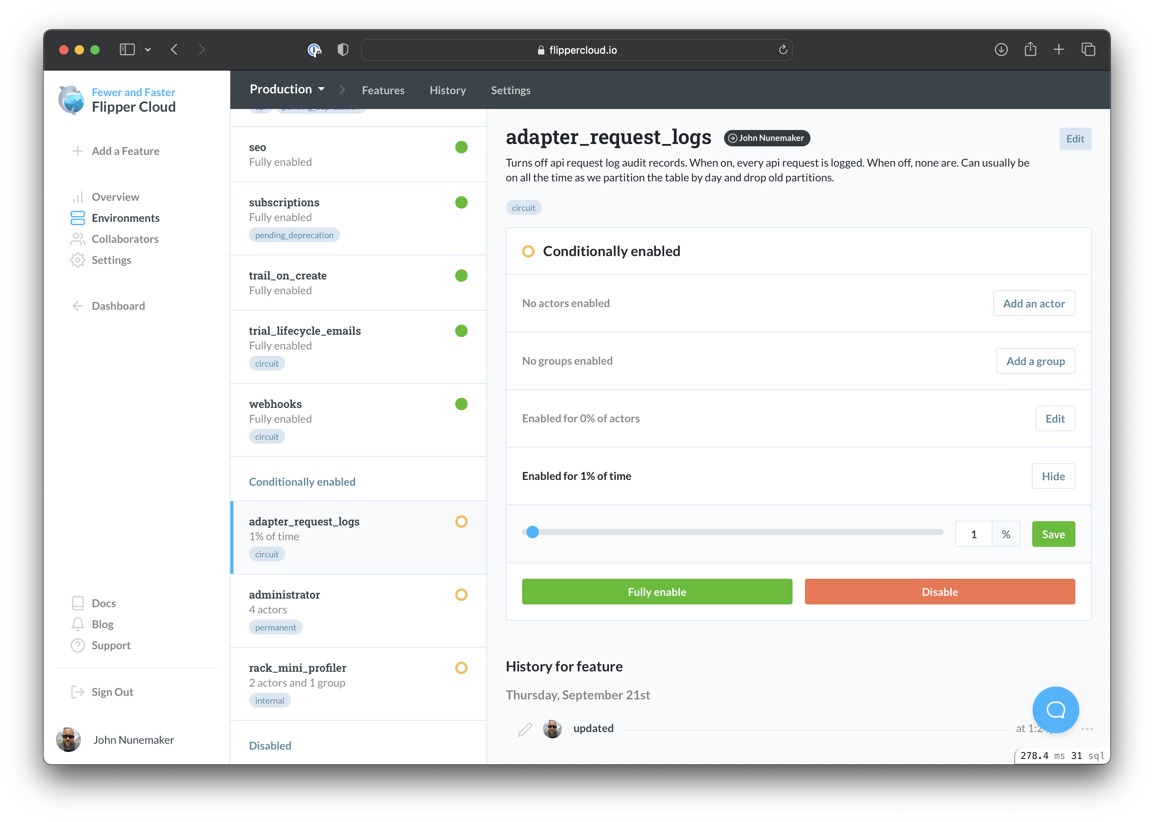Click the Support link in sidebar
The width and height of the screenshot is (1154, 822).
(x=109, y=645)
